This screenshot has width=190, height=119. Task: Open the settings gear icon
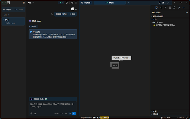coord(72,3)
